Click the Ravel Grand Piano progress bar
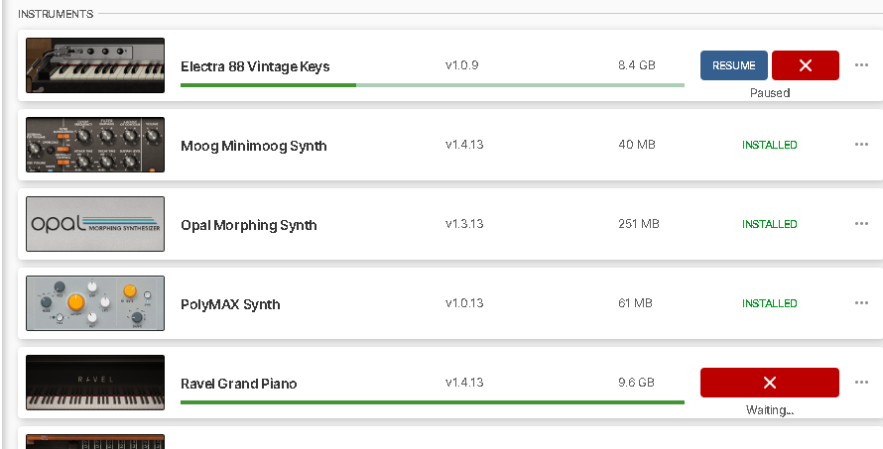 coord(433,402)
